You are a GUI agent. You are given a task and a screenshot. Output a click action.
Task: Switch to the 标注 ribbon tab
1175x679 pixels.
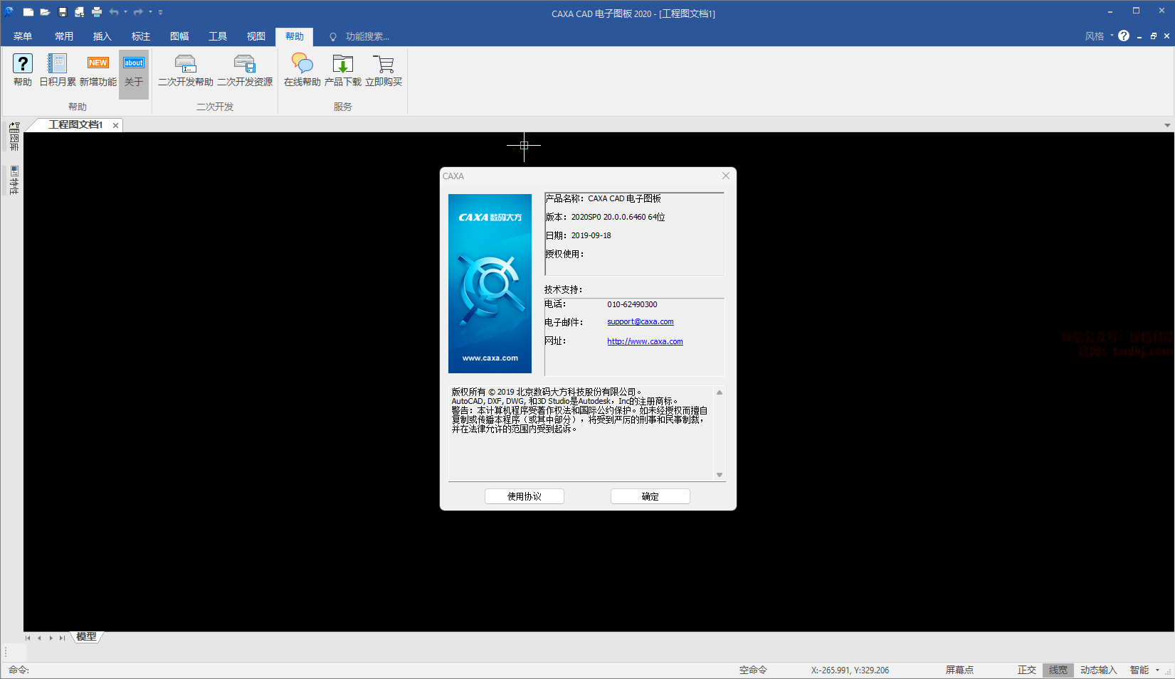point(141,36)
